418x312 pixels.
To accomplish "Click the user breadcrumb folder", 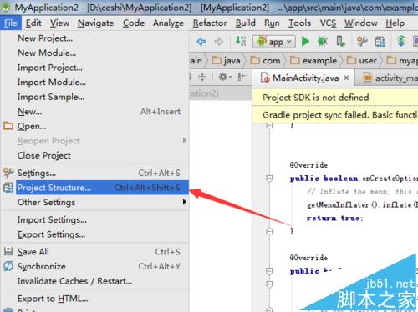I will coord(362,61).
